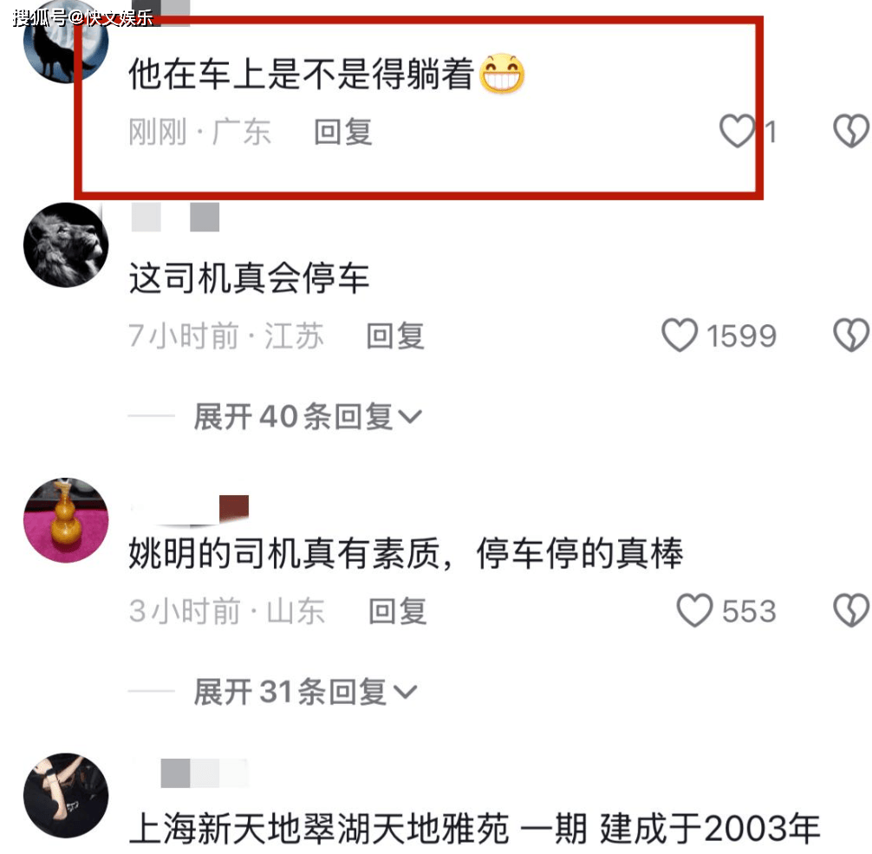
Task: Expand 31 replies under 山东 comment
Action: click(305, 692)
